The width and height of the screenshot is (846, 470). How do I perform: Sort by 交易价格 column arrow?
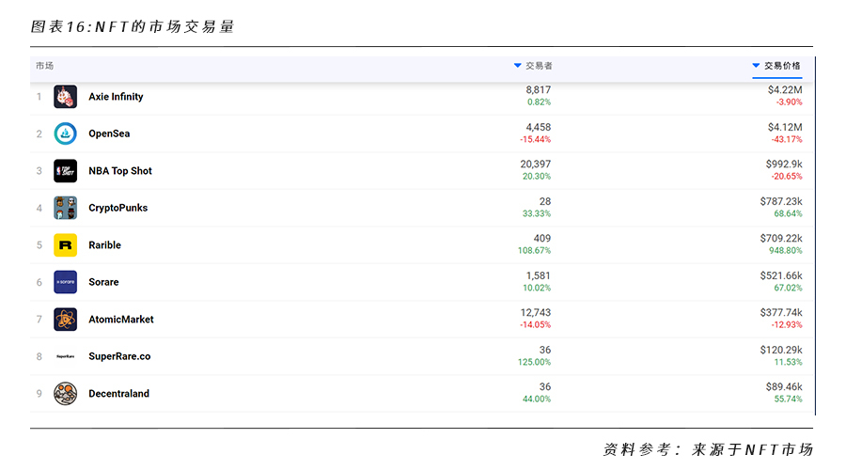(x=756, y=66)
